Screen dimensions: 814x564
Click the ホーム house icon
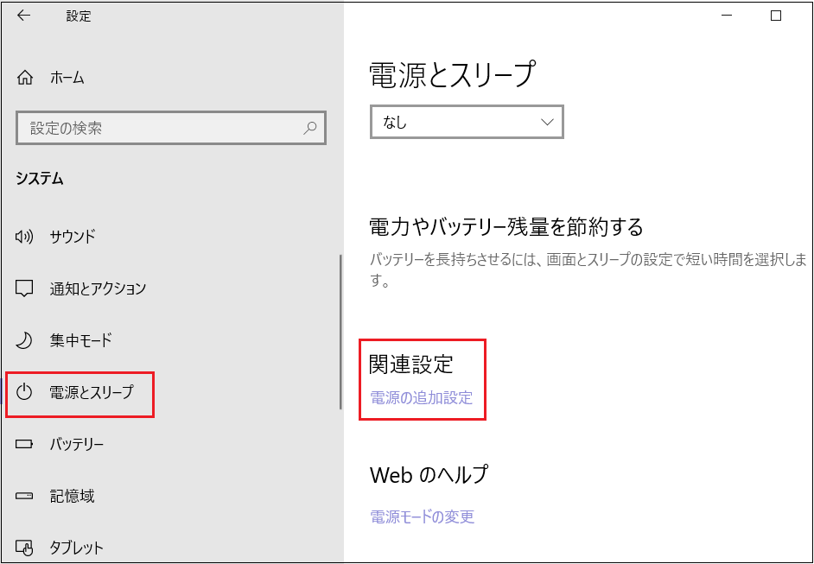click(25, 78)
